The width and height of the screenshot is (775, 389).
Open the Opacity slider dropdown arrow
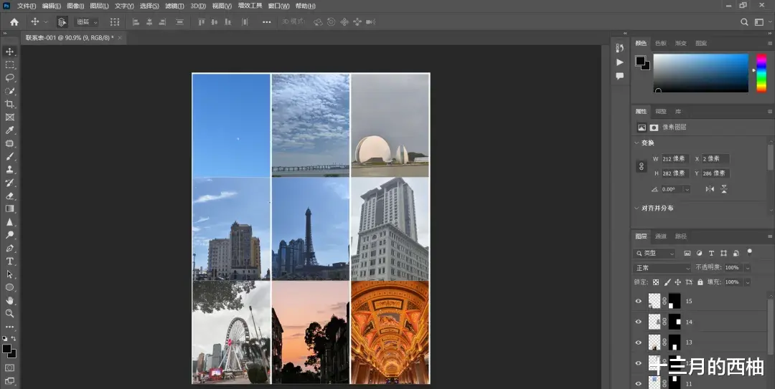pos(747,267)
